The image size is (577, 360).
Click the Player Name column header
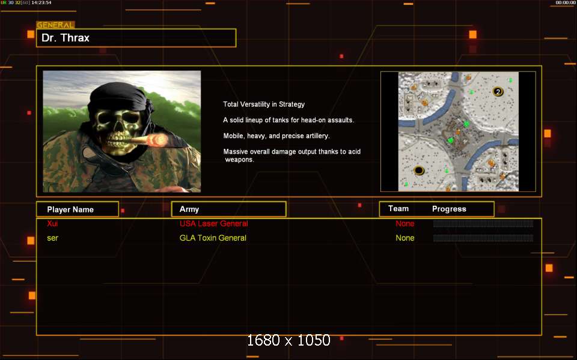pyautogui.click(x=78, y=209)
